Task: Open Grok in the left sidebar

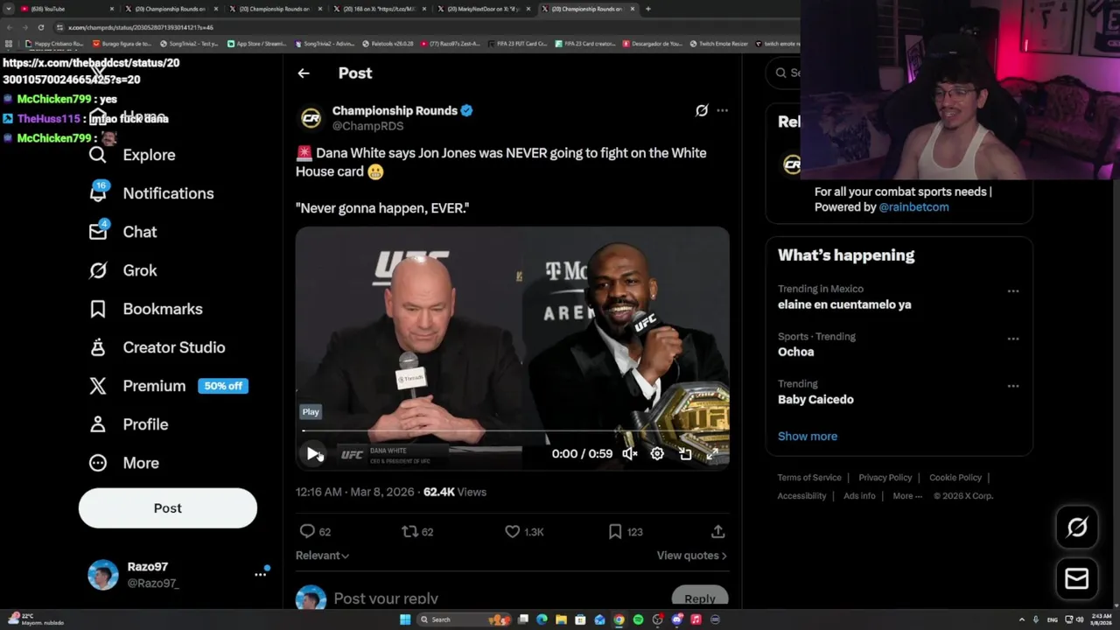Action: click(x=123, y=270)
